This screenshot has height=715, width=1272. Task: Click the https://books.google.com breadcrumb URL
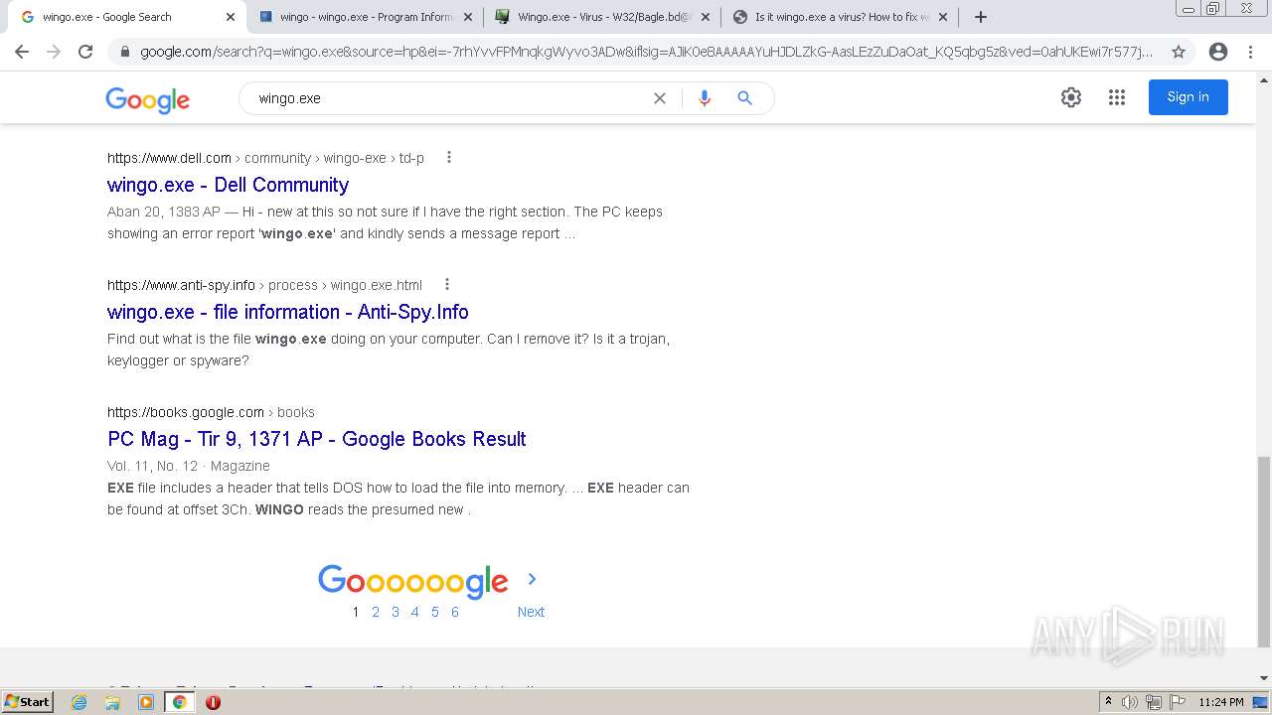point(186,412)
